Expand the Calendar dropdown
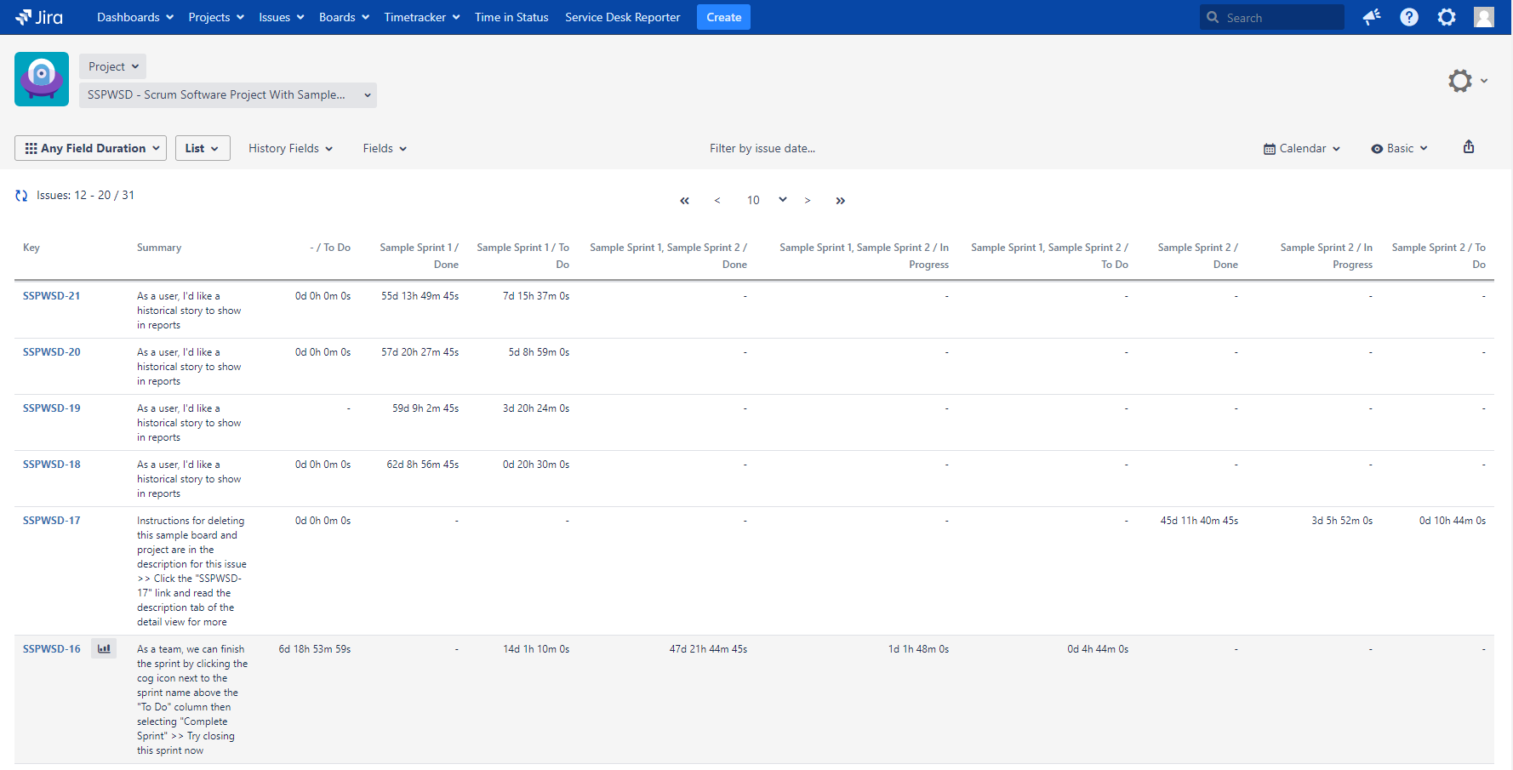The image size is (1513, 770). click(x=1302, y=148)
